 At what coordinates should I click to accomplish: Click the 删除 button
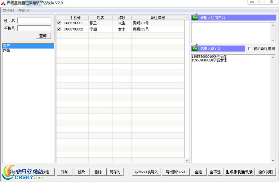coord(98,172)
